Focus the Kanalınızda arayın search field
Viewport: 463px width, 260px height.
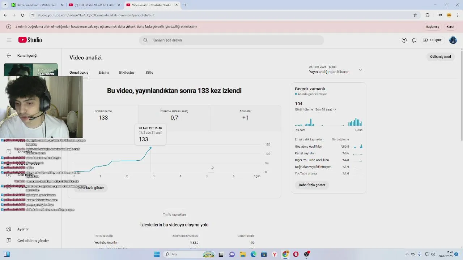pos(231,40)
